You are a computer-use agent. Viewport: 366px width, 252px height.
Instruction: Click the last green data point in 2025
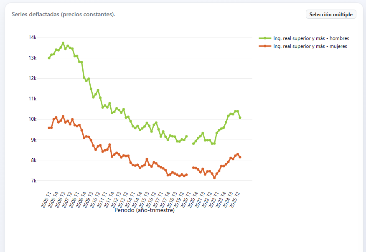coord(240,118)
